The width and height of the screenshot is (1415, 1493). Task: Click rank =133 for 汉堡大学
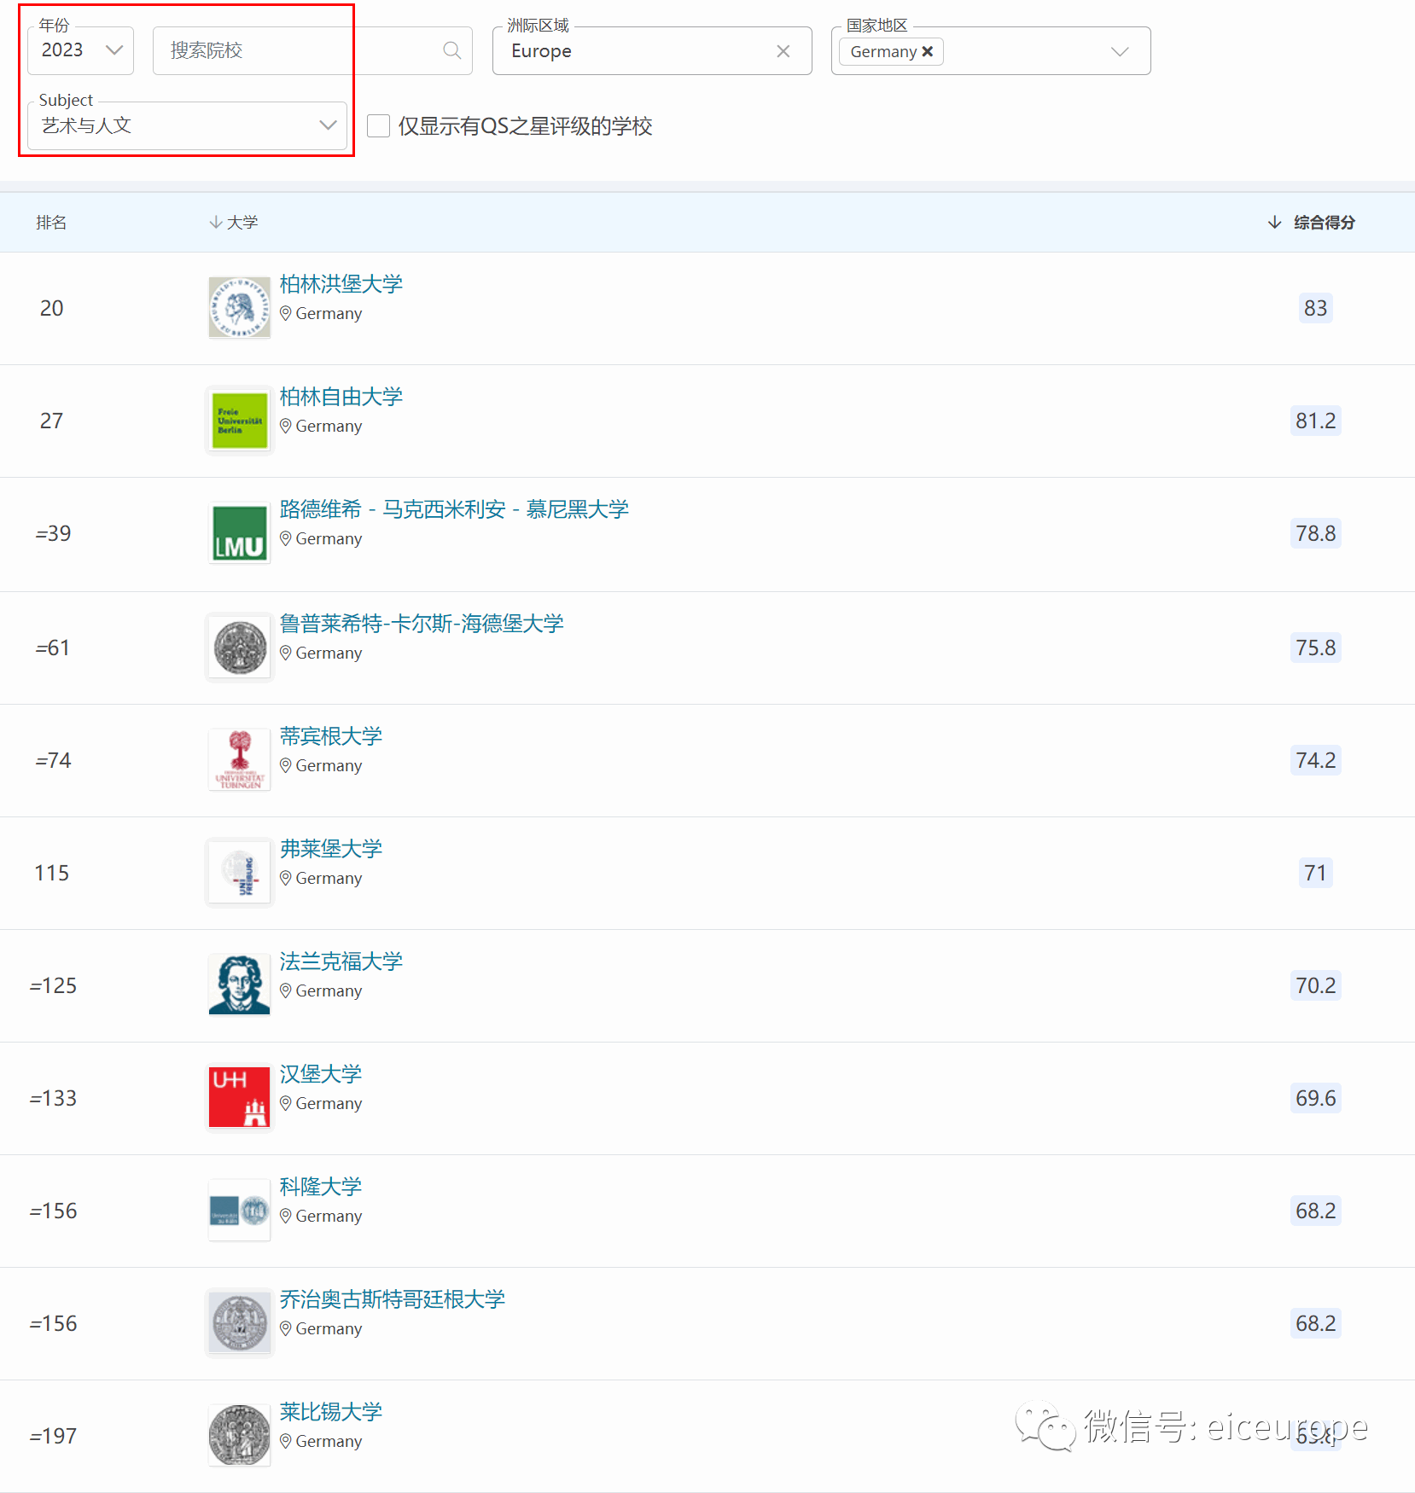[53, 1098]
